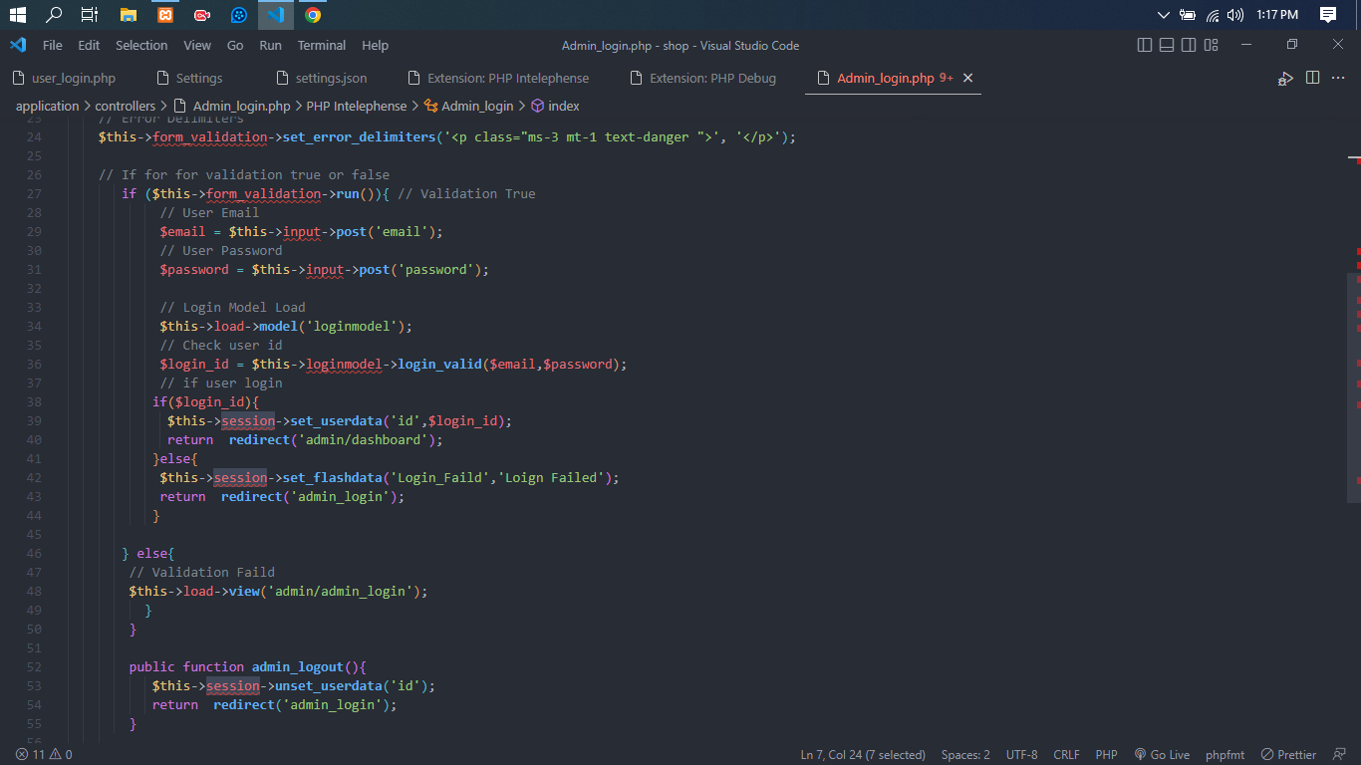Close the Admin_login.php tab
The image size is (1361, 765).
(967, 78)
